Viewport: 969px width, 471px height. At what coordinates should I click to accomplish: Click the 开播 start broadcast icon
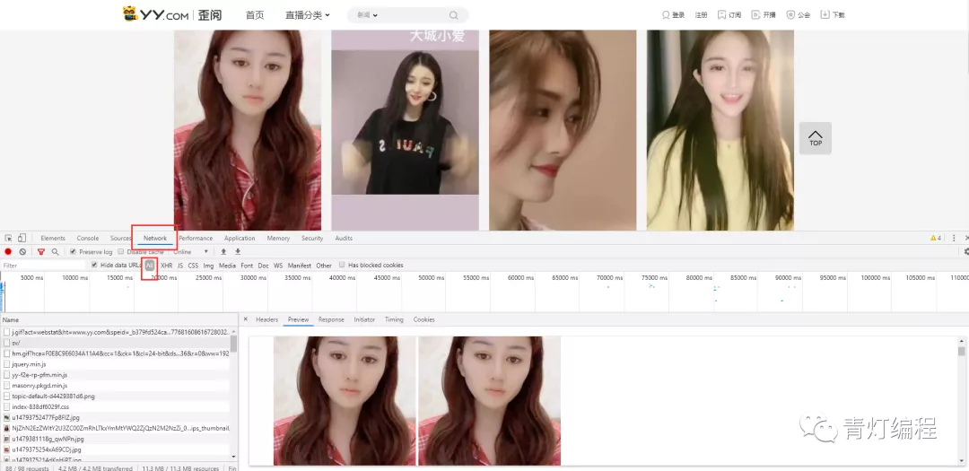click(x=755, y=15)
